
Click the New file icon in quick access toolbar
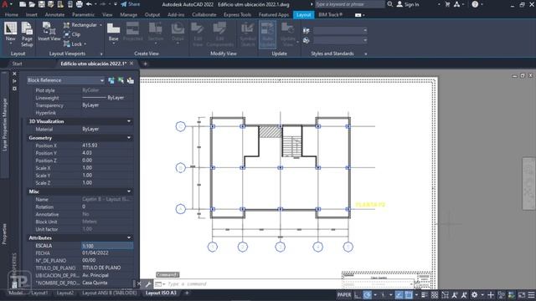(23, 4)
